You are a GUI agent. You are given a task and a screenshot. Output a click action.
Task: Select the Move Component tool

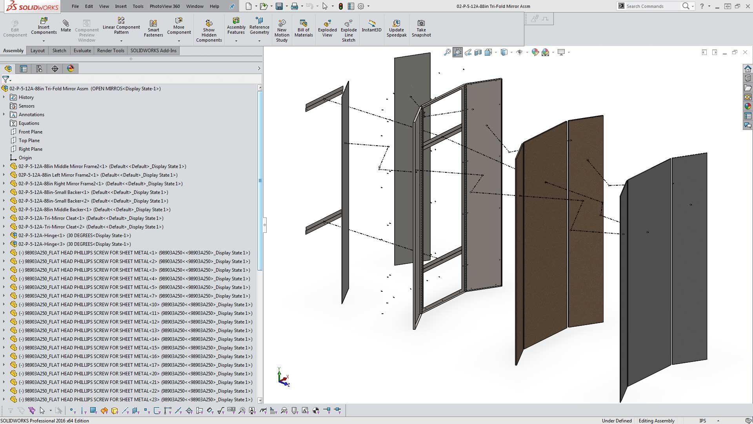[179, 26]
